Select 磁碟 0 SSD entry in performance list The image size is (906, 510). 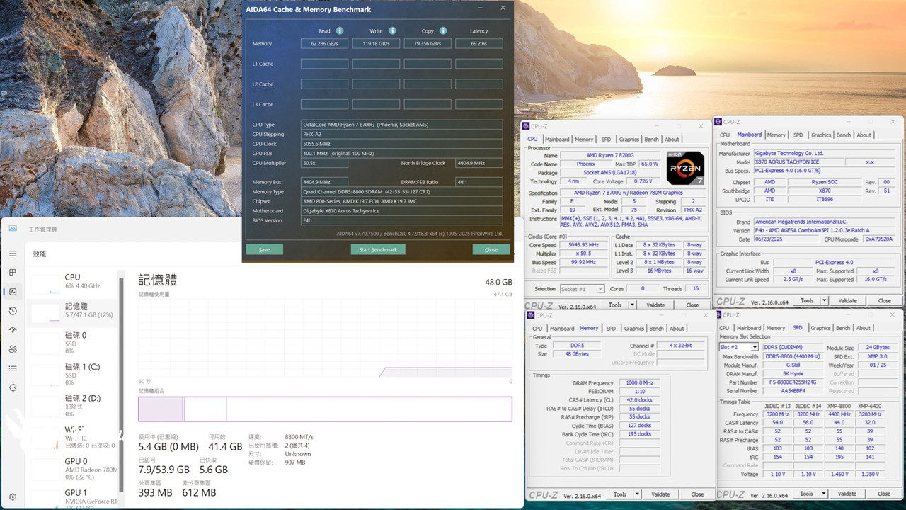click(73, 343)
